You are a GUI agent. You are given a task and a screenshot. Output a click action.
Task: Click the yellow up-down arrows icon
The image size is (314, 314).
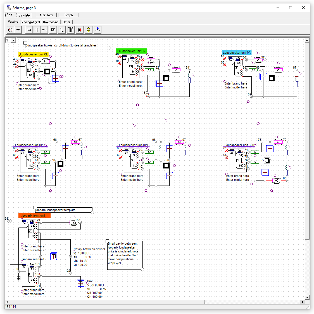[89, 30]
